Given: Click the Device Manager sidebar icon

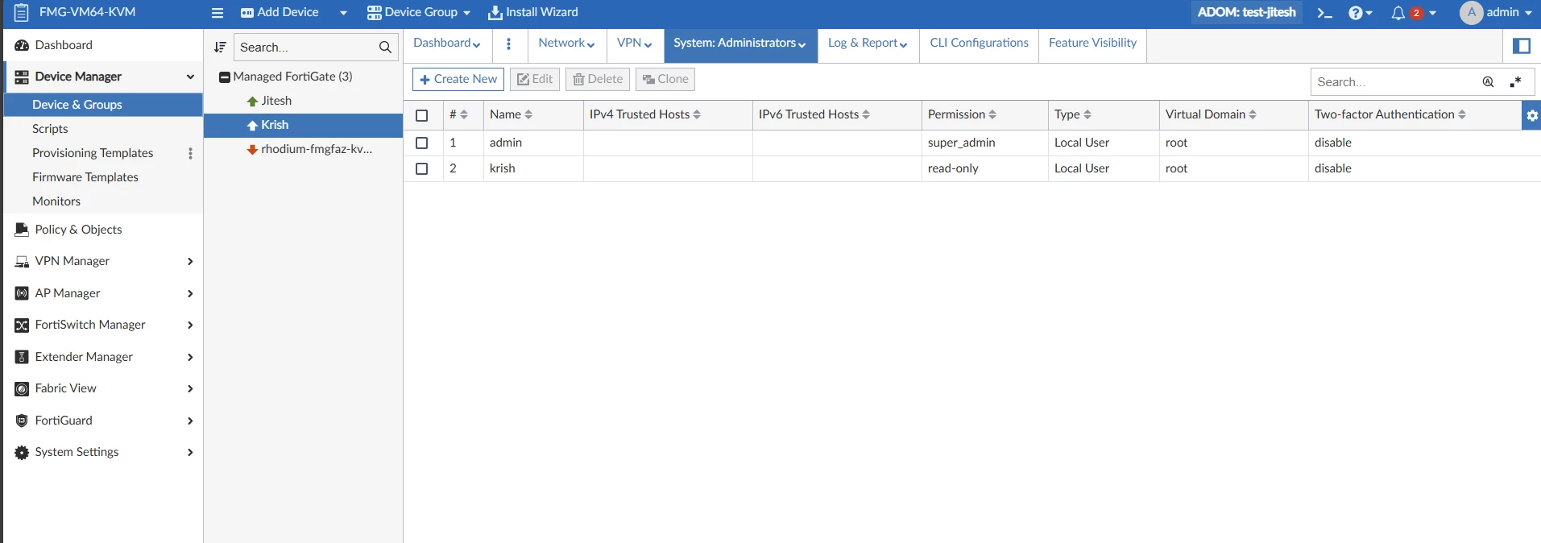Looking at the screenshot, I should tap(22, 77).
